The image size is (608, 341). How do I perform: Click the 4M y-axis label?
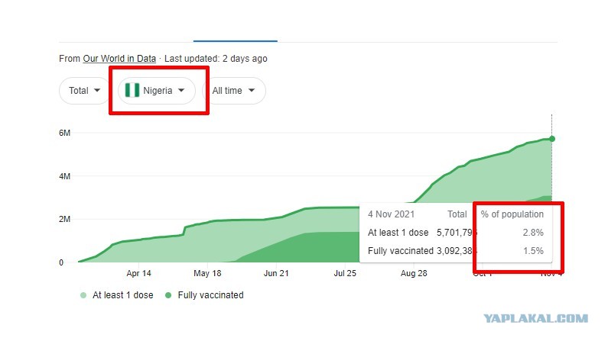tap(65, 176)
